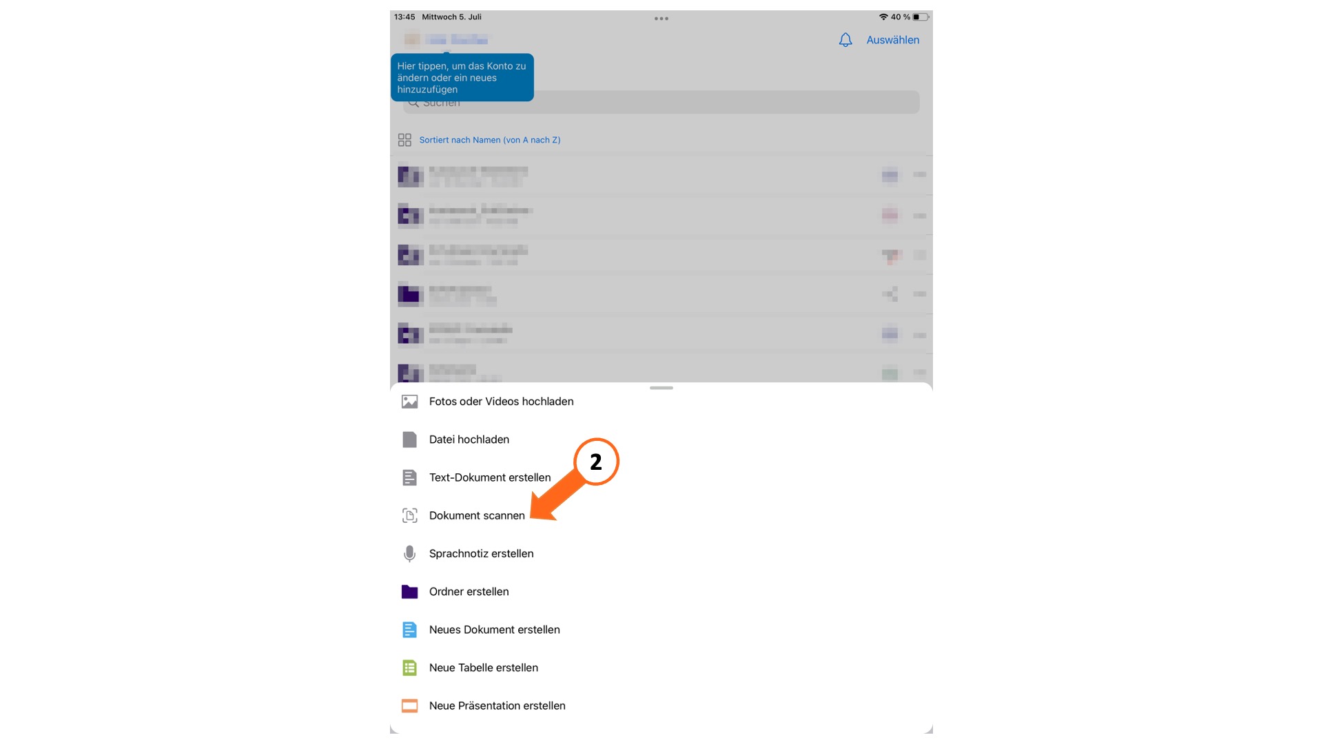This screenshot has width=1323, height=744.
Task: Tap the account tooltip 'Hier tippen, um das Konto zu ändern'
Action: [x=462, y=77]
